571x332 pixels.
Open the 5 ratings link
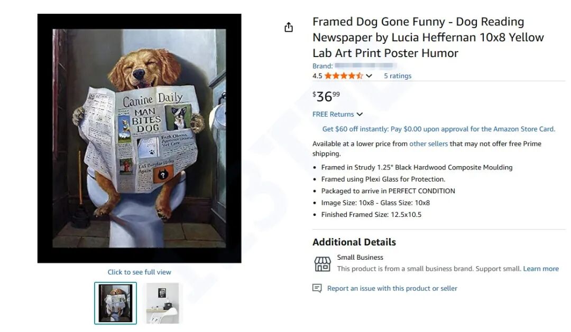pos(398,76)
